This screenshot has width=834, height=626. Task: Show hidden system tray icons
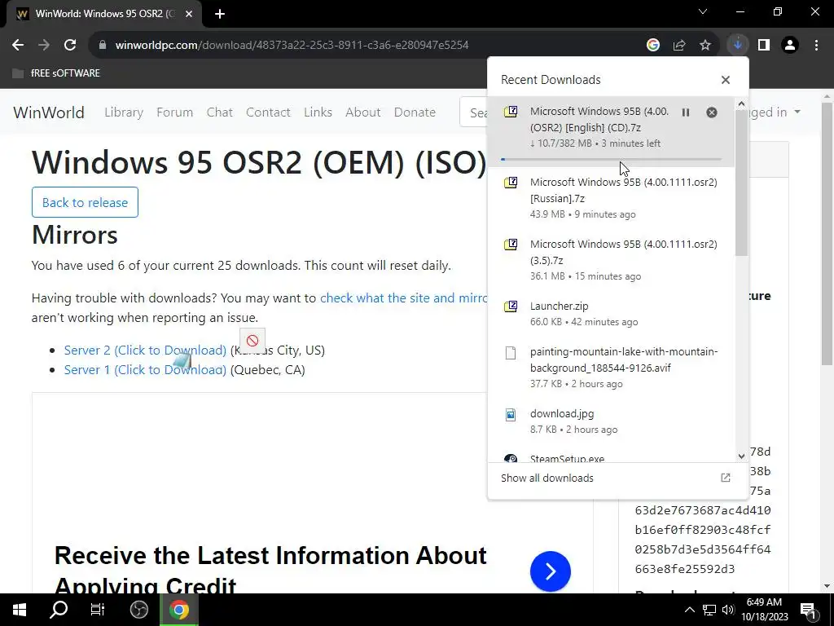(689, 610)
